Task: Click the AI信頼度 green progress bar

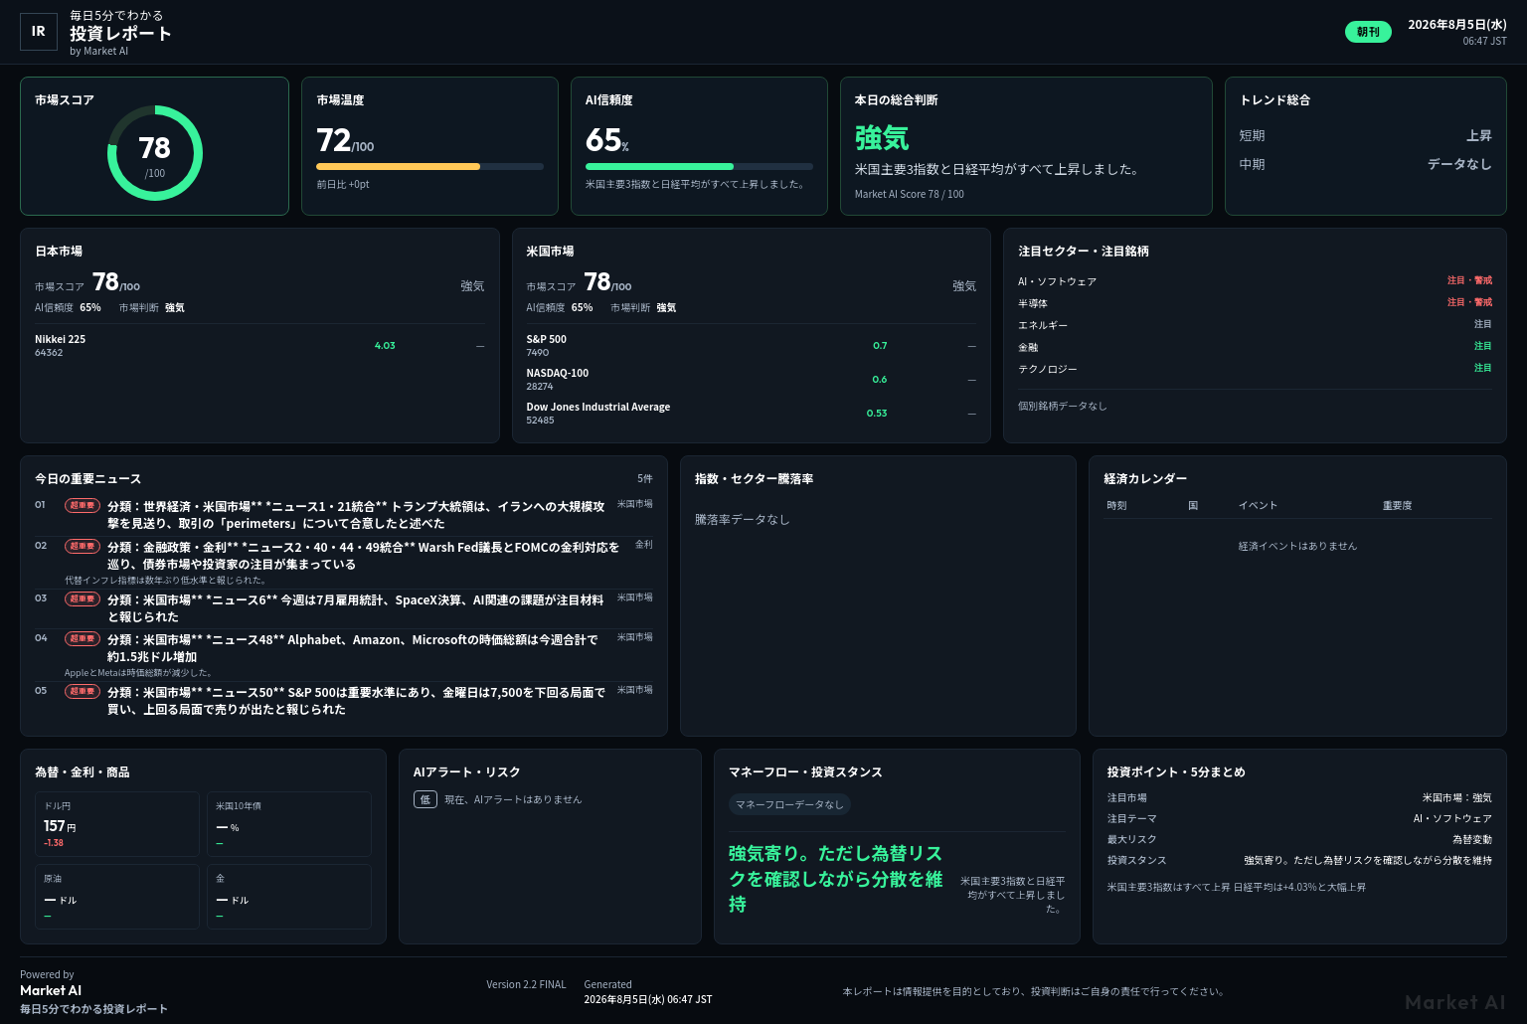Action: [x=699, y=166]
